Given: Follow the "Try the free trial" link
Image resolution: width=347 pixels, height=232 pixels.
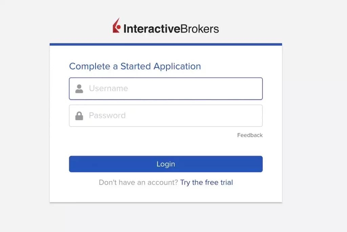Looking at the screenshot, I should point(206,183).
